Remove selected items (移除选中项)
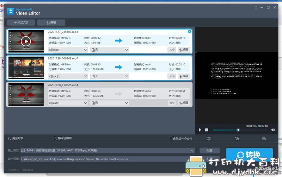Image resolution: width=282 pixels, height=177 pixels. coord(63,138)
